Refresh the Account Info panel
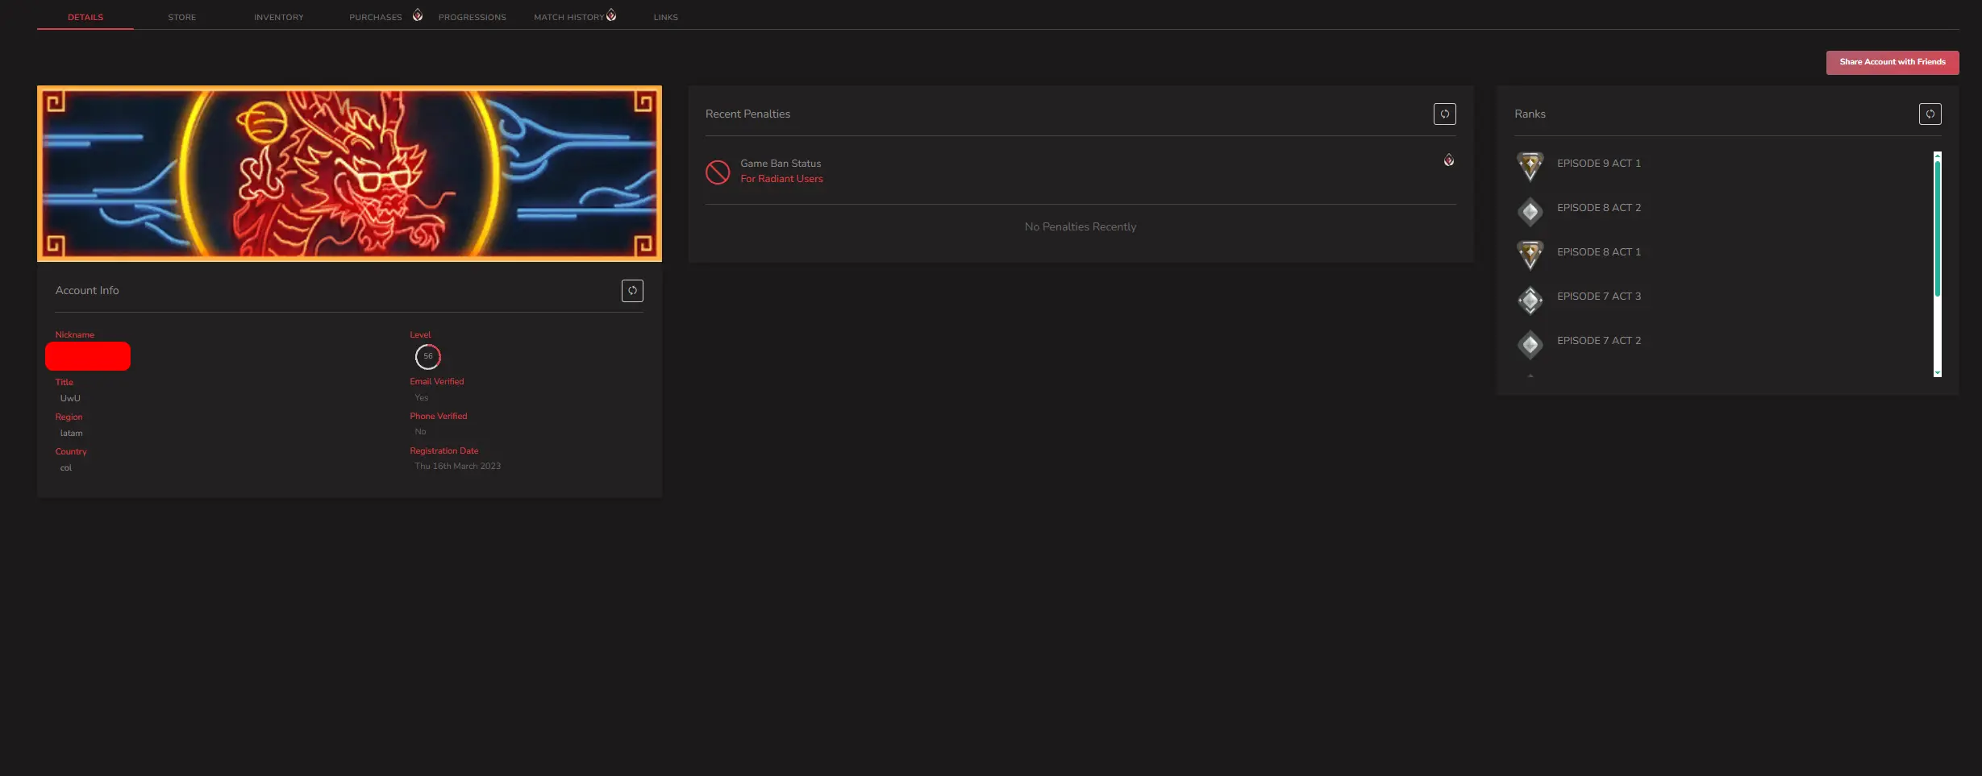 click(632, 291)
